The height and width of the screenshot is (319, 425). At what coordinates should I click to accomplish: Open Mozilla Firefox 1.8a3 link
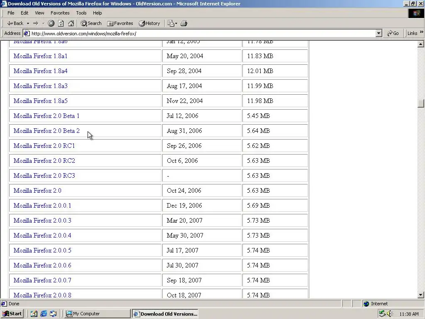[x=40, y=86]
